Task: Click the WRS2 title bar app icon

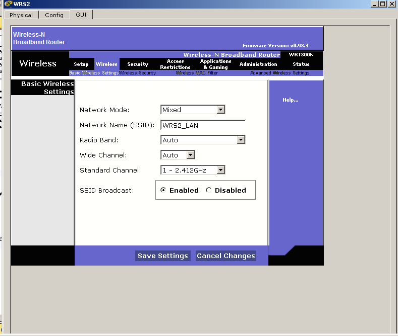Action: [8, 4]
